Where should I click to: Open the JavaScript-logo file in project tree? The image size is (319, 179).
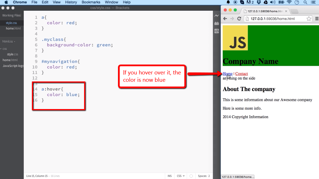pyautogui.click(x=13, y=66)
